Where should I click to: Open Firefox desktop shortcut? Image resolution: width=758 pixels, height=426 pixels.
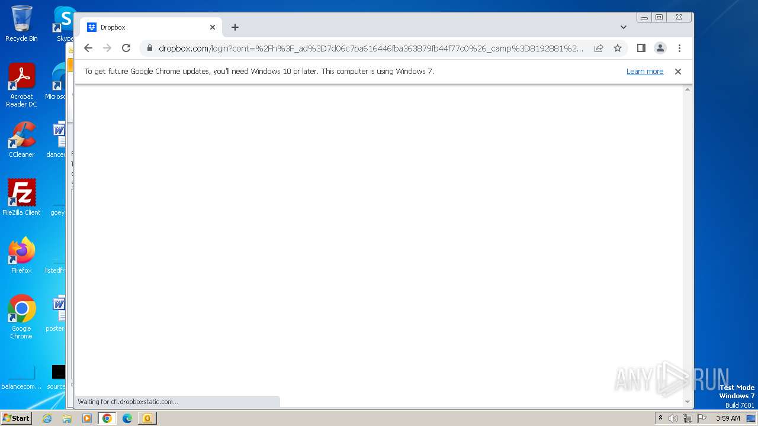[21, 256]
